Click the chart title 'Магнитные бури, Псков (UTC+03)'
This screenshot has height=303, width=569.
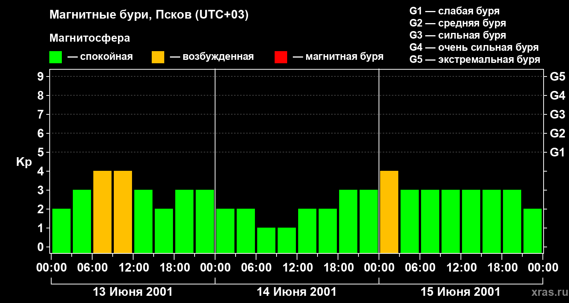point(149,15)
